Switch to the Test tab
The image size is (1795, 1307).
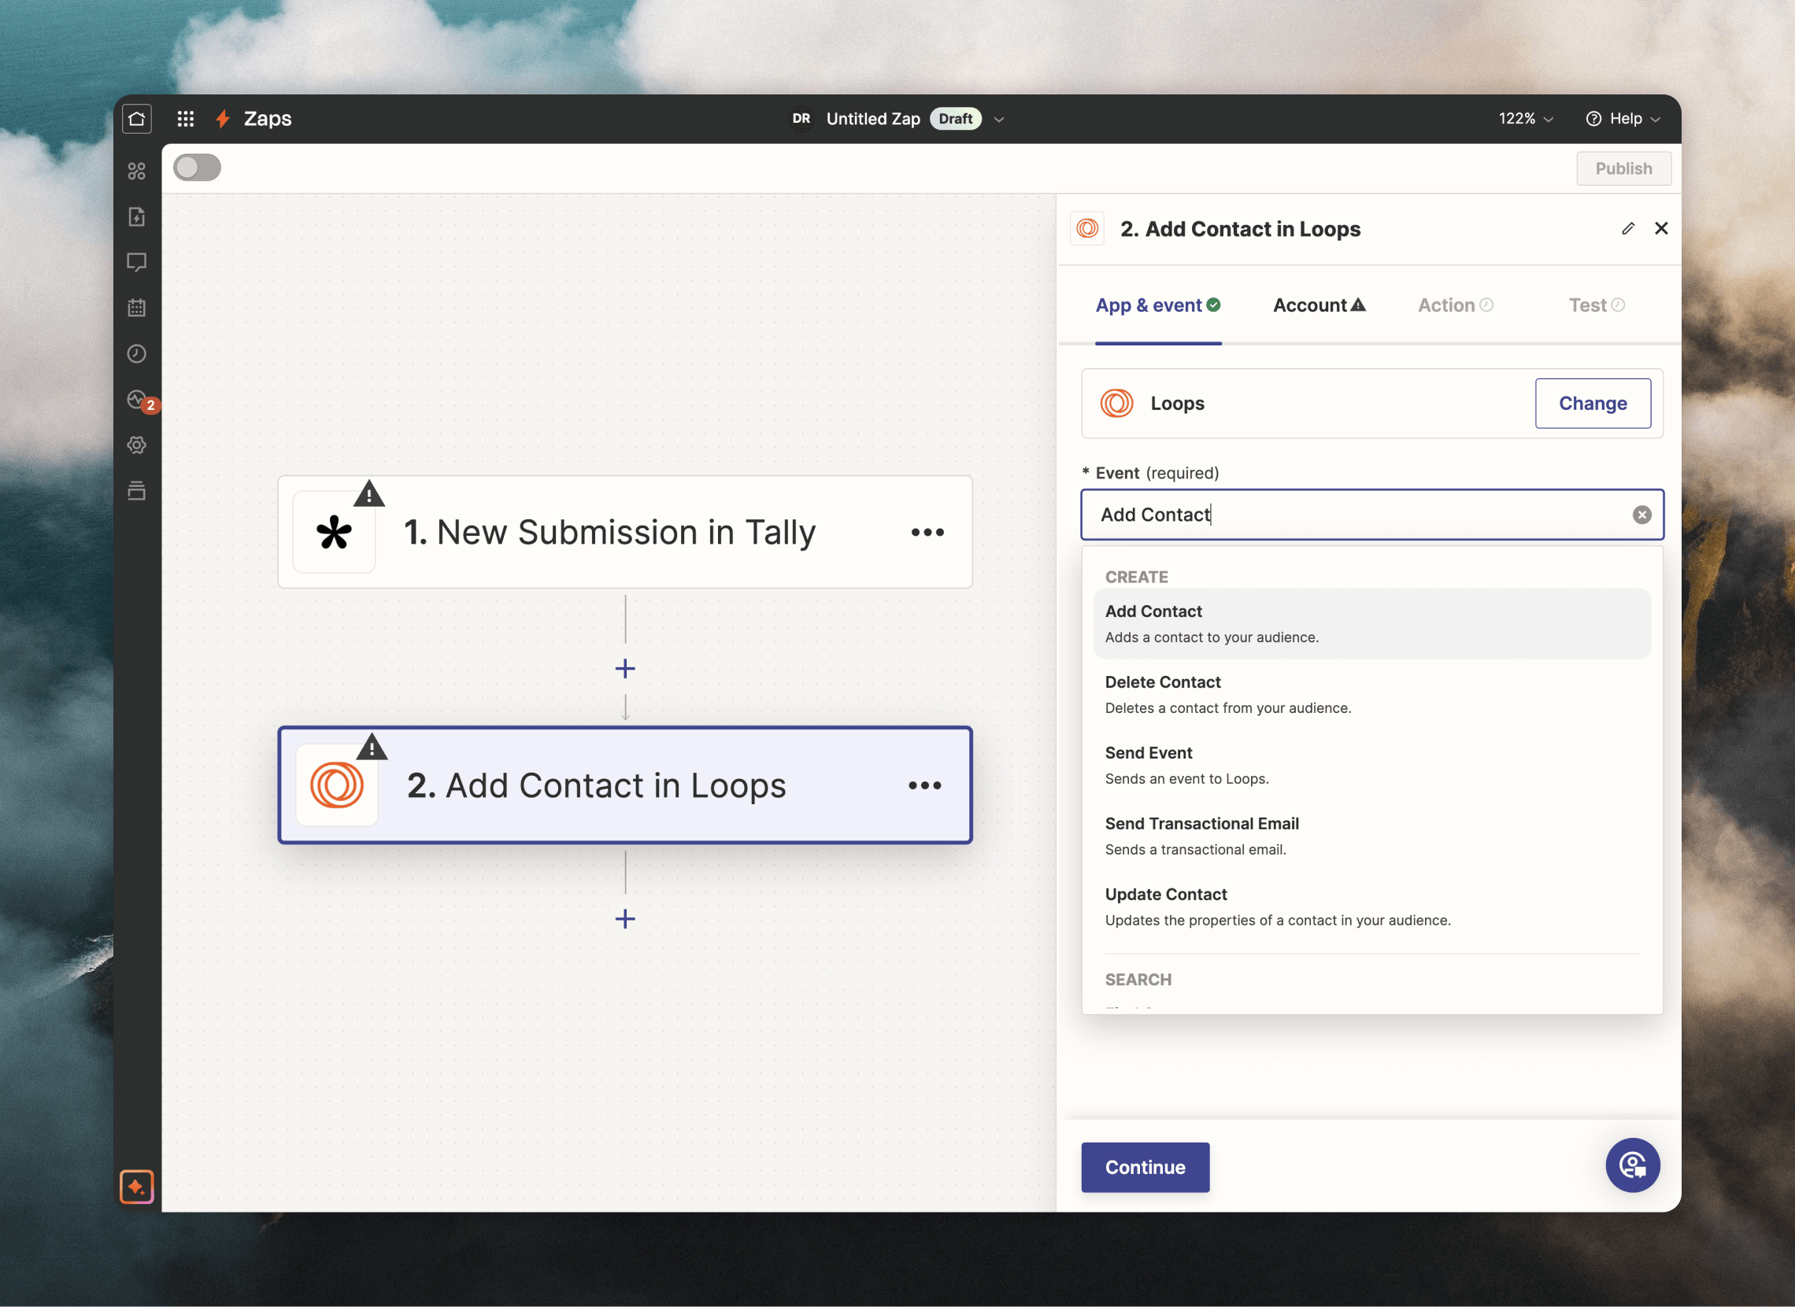(x=1597, y=305)
